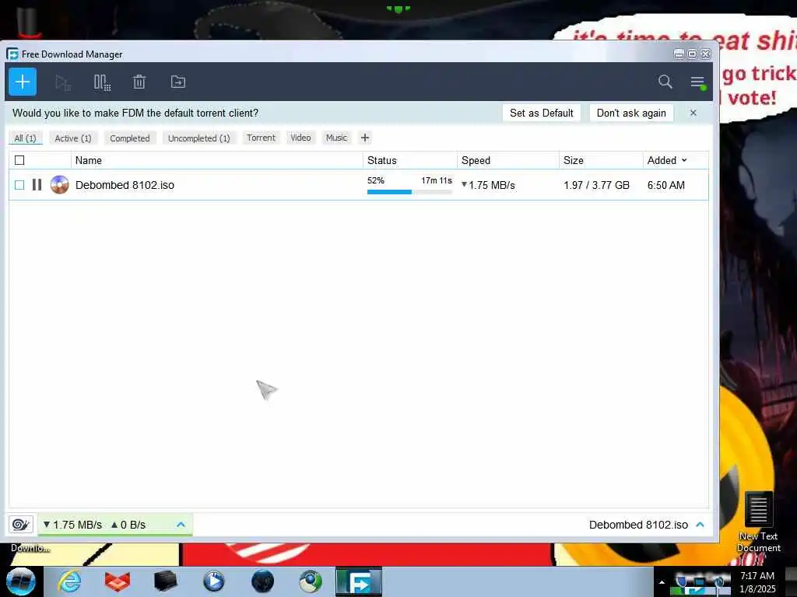Minimize the Free Download Manager window

pyautogui.click(x=679, y=54)
